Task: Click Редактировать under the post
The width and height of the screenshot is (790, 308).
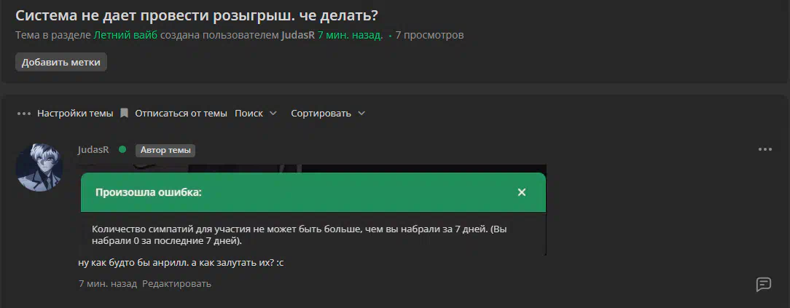Action: tap(176, 284)
